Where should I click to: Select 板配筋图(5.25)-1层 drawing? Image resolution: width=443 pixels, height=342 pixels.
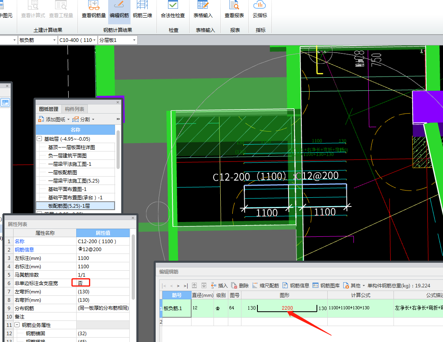(75, 206)
